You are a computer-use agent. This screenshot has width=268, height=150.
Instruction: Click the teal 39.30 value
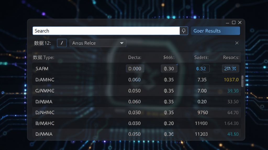point(233,91)
